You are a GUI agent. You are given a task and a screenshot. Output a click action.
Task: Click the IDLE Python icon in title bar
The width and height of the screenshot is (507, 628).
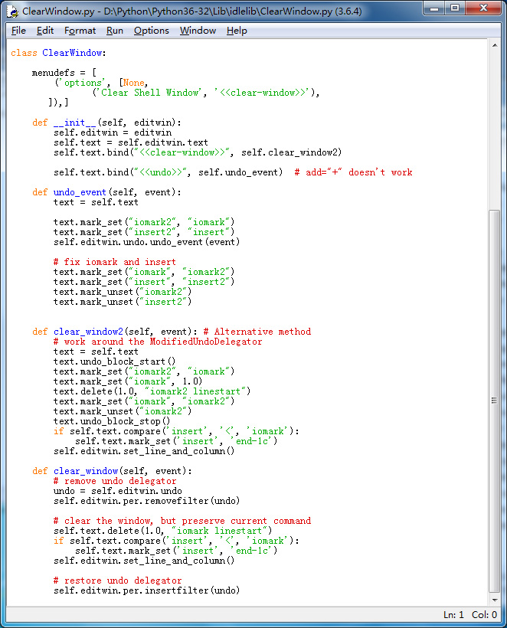(x=12, y=11)
